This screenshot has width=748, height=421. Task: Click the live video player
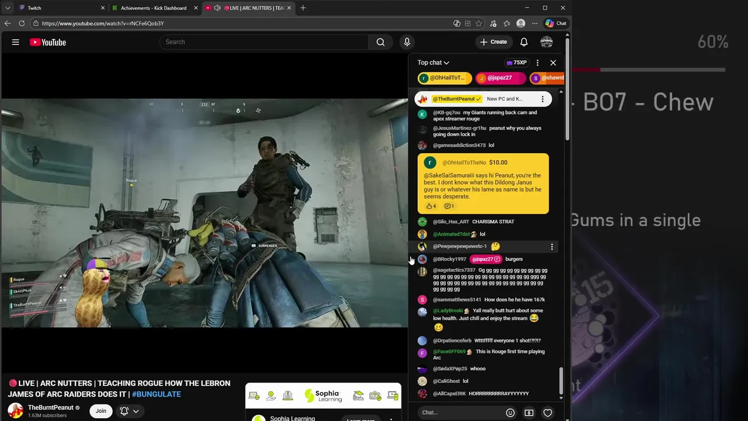pos(205,213)
